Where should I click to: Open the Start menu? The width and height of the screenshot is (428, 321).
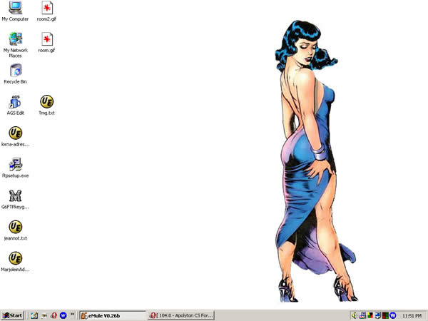[13, 315]
